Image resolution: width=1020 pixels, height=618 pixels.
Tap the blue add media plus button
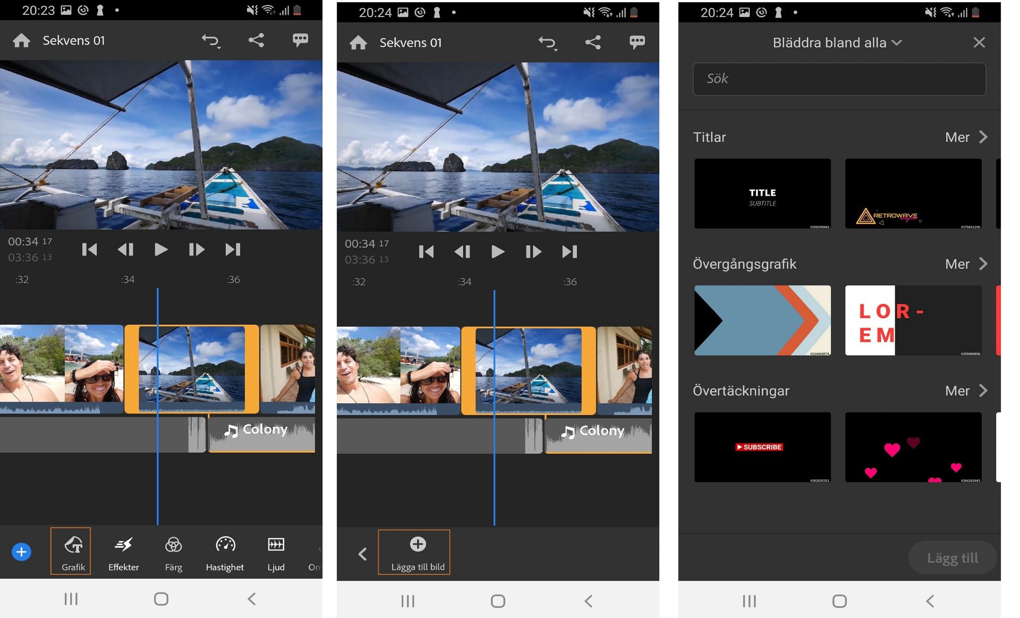pyautogui.click(x=21, y=552)
